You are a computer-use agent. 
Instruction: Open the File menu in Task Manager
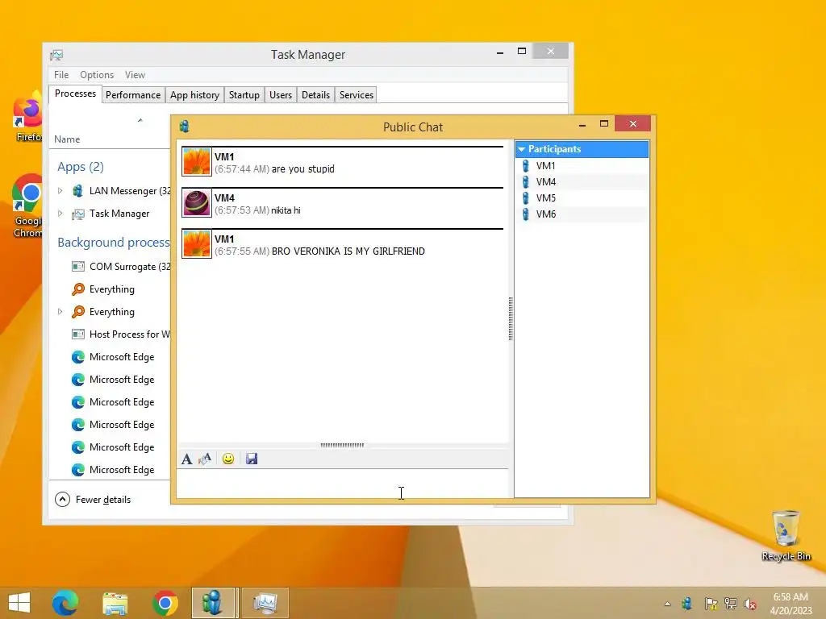coord(61,75)
